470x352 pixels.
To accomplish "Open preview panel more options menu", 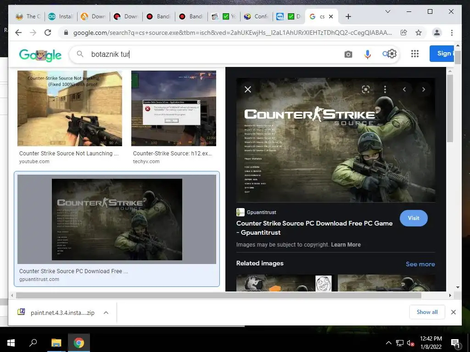I will 385,89.
